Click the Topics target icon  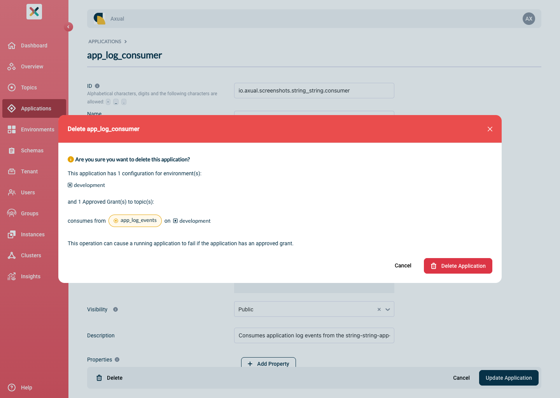coord(12,87)
